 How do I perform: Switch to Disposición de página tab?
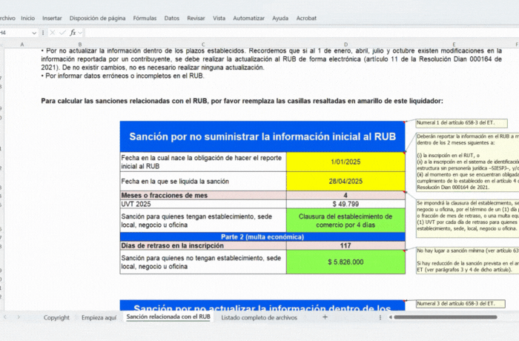(x=97, y=19)
